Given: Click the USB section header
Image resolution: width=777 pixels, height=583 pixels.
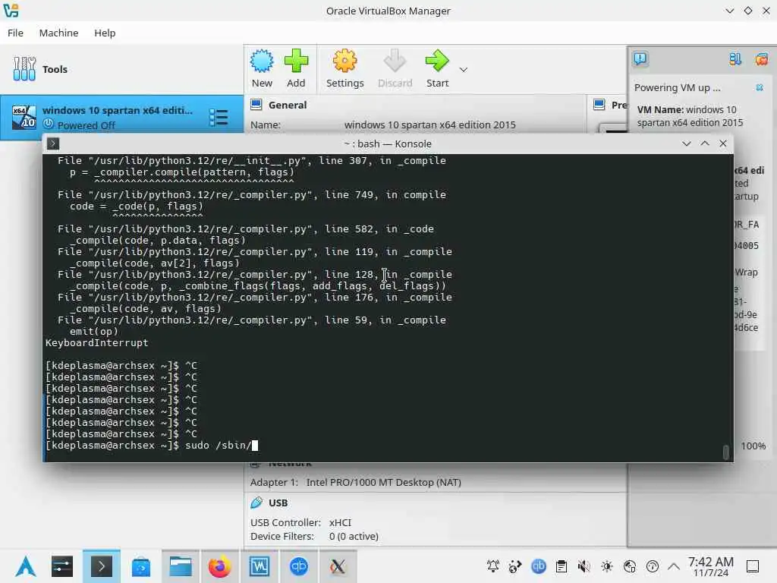Looking at the screenshot, I should click(x=278, y=503).
